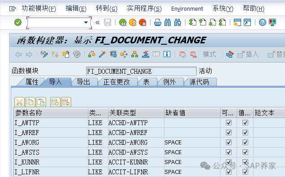Click the forward arrow in application toolbar
Image resolution: width=285 pixels, height=177 pixels.
click(29, 55)
